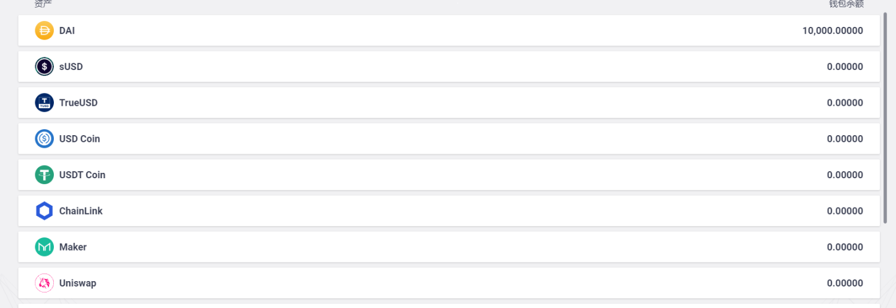The width and height of the screenshot is (896, 308).
Task: Select the ChainLink asset name
Action: pos(81,211)
